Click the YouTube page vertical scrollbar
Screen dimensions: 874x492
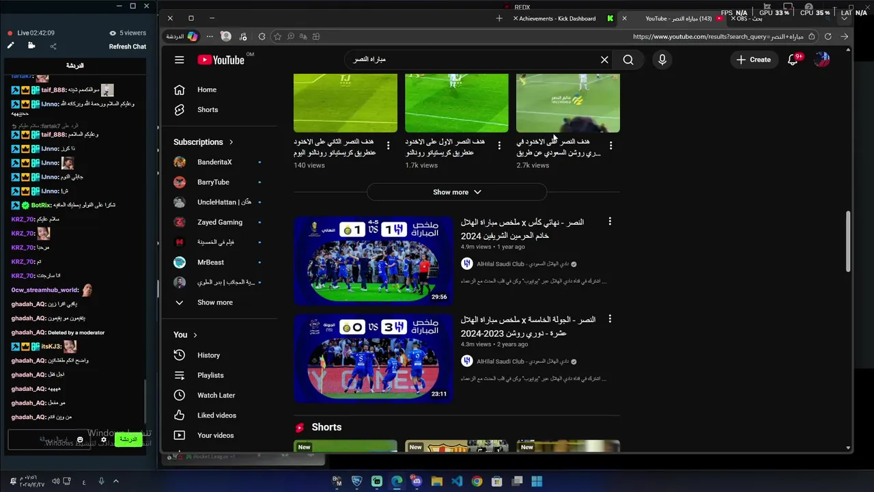(849, 241)
